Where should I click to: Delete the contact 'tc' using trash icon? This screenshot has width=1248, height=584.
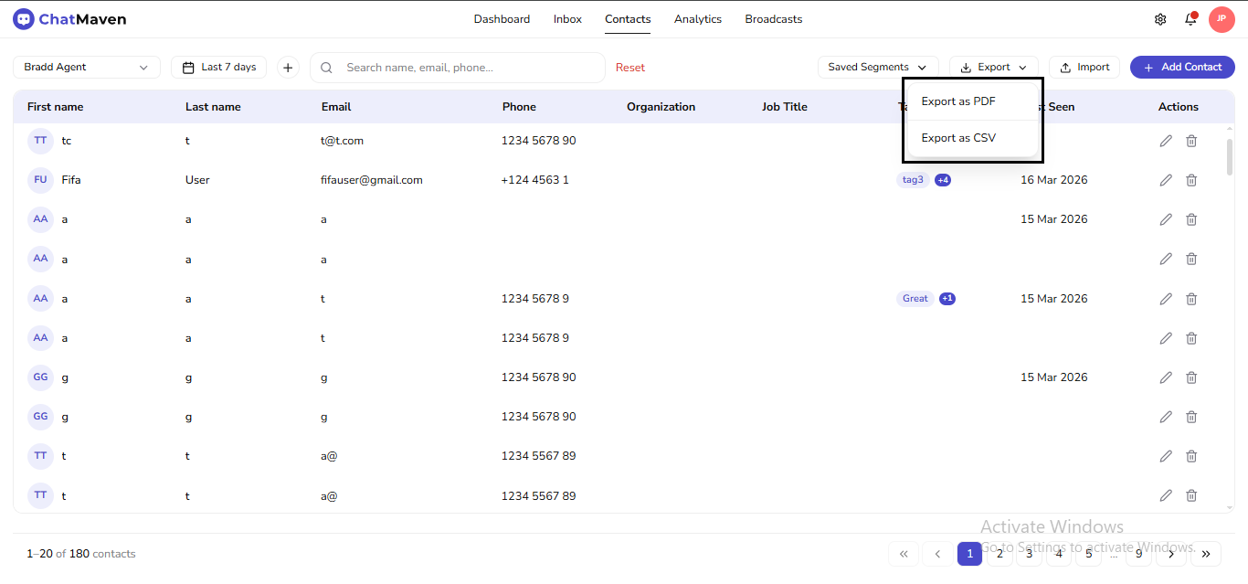coord(1191,140)
